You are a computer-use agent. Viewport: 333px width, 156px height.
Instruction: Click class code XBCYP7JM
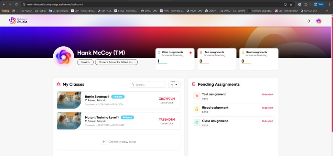click(x=167, y=99)
